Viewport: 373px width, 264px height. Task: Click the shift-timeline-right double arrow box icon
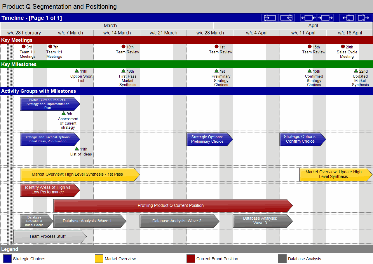point(325,18)
